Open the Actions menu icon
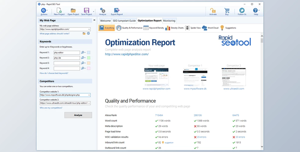 pos(44,10)
